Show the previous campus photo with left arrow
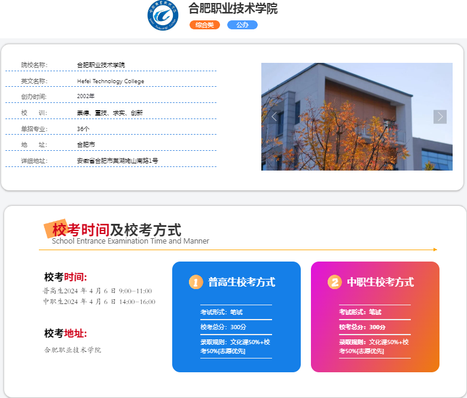The width and height of the screenshot is (467, 398). click(274, 117)
